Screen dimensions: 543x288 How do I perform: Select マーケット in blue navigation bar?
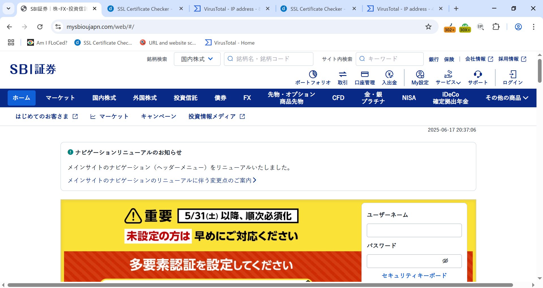[x=60, y=98]
